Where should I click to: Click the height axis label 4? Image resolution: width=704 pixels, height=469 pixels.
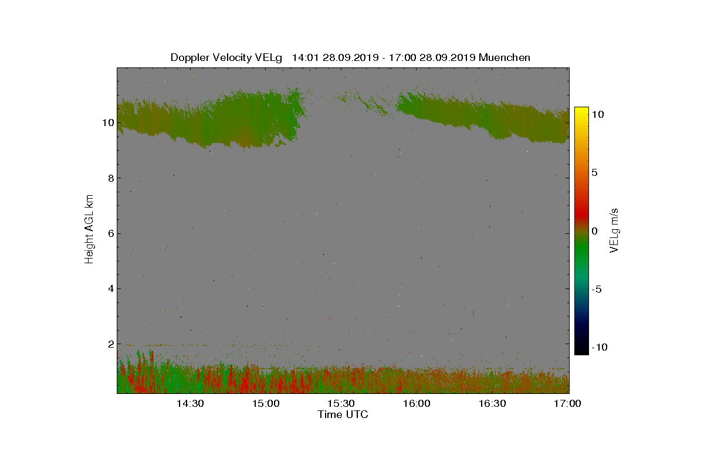110,288
